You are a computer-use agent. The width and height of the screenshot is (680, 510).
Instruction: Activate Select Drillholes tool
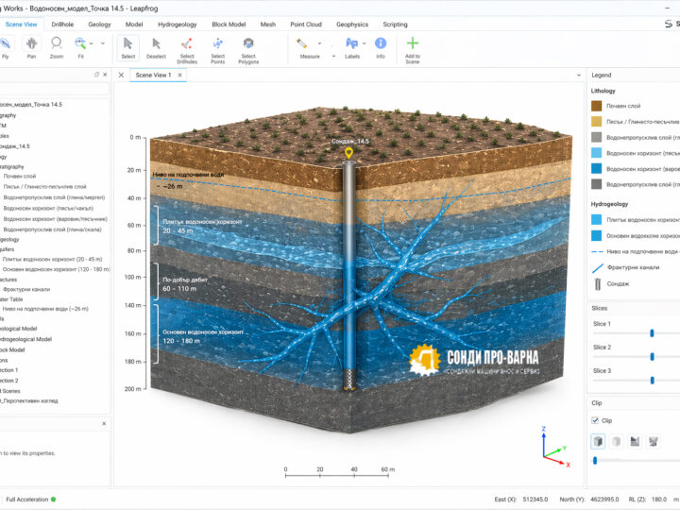(x=187, y=50)
